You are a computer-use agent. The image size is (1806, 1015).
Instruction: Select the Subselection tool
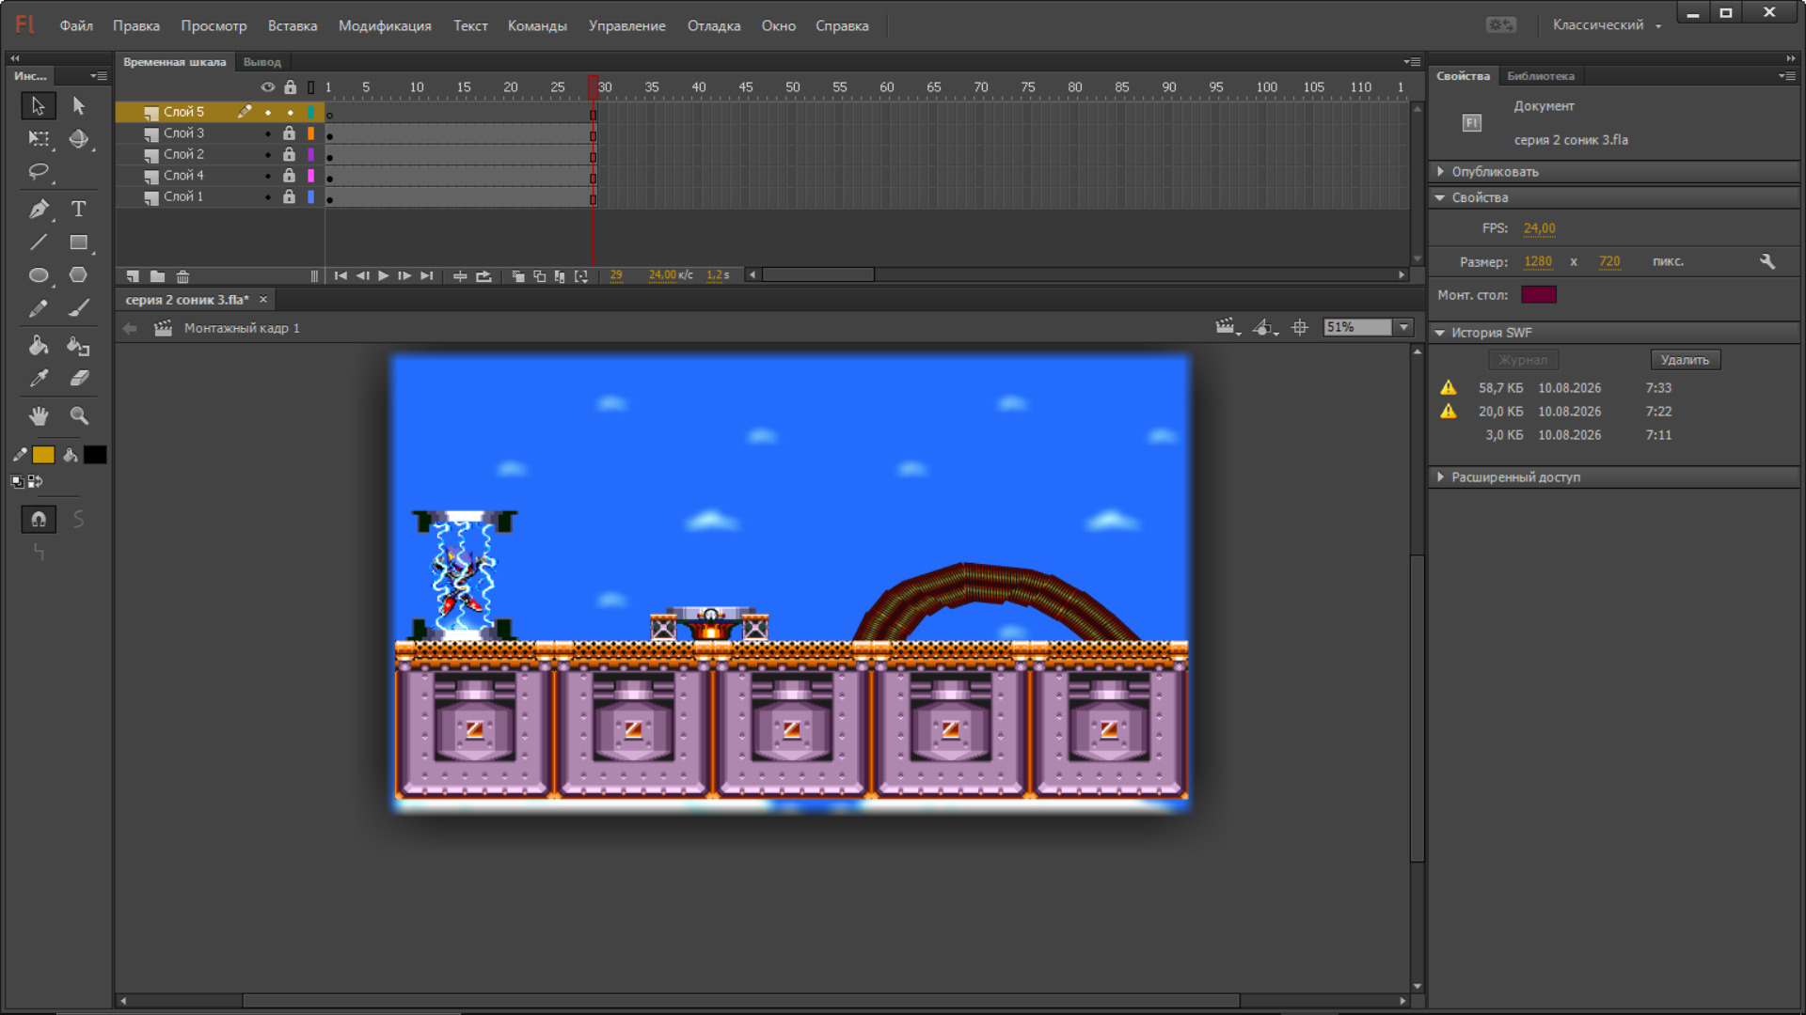click(x=79, y=106)
